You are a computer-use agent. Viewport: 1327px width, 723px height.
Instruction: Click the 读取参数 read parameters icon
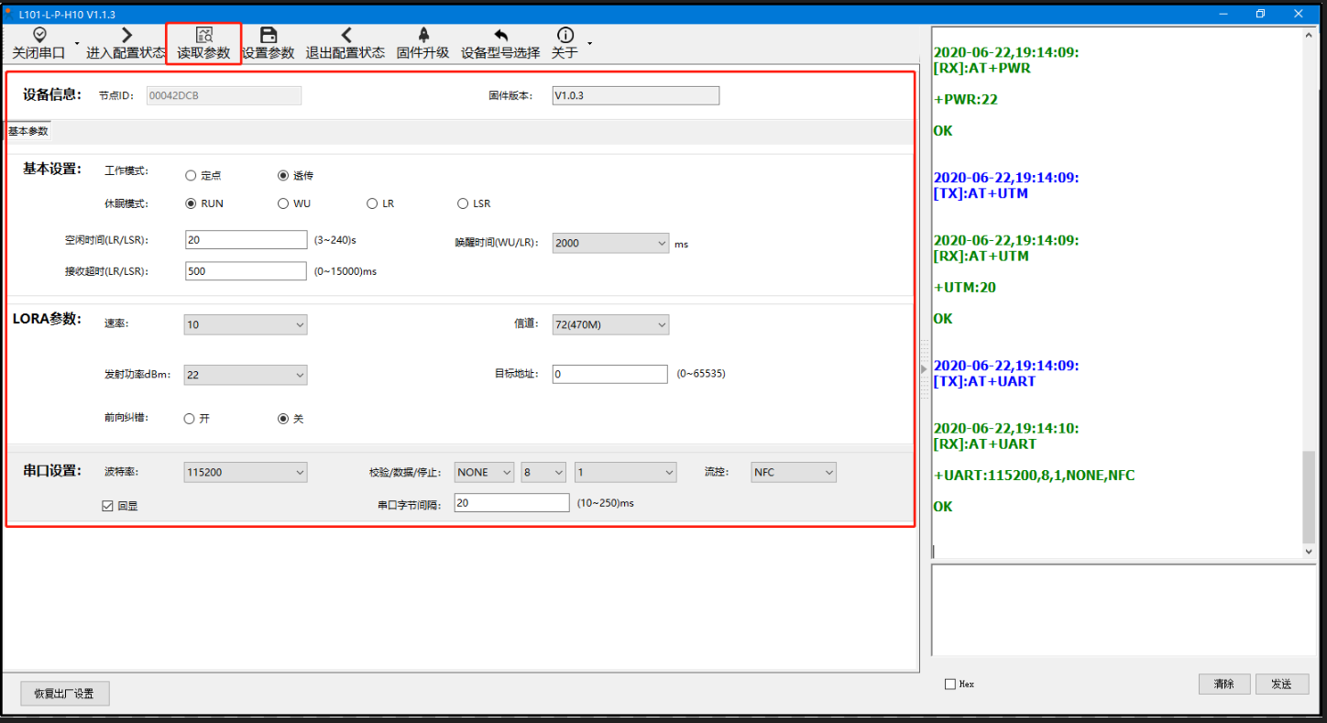(203, 35)
